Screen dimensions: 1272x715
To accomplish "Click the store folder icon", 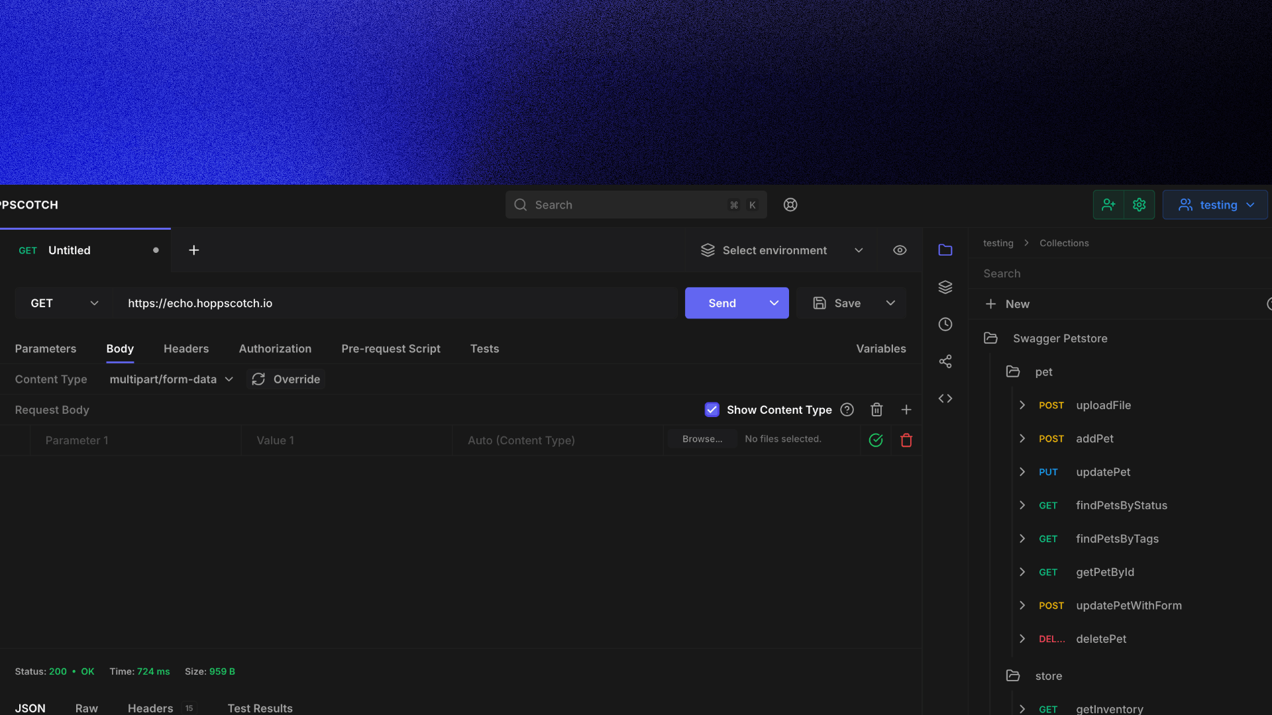I will click(1013, 675).
